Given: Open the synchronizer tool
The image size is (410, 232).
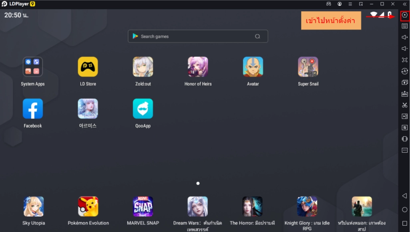Looking at the screenshot, I should pos(404,128).
